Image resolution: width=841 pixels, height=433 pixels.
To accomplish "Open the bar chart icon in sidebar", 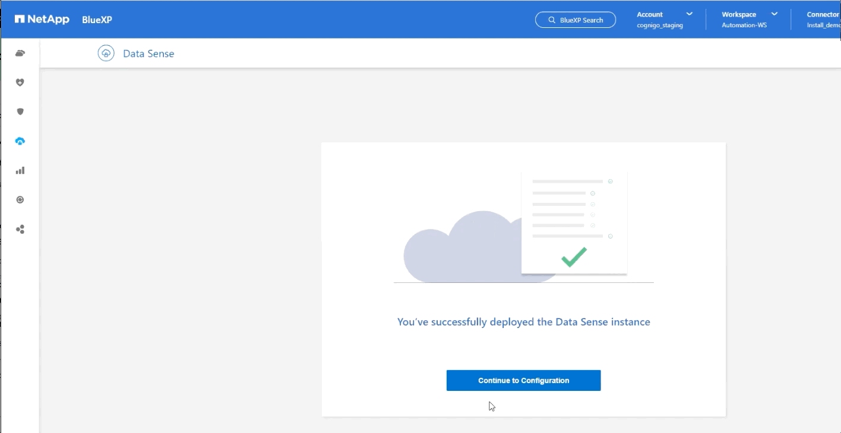I will coord(20,171).
